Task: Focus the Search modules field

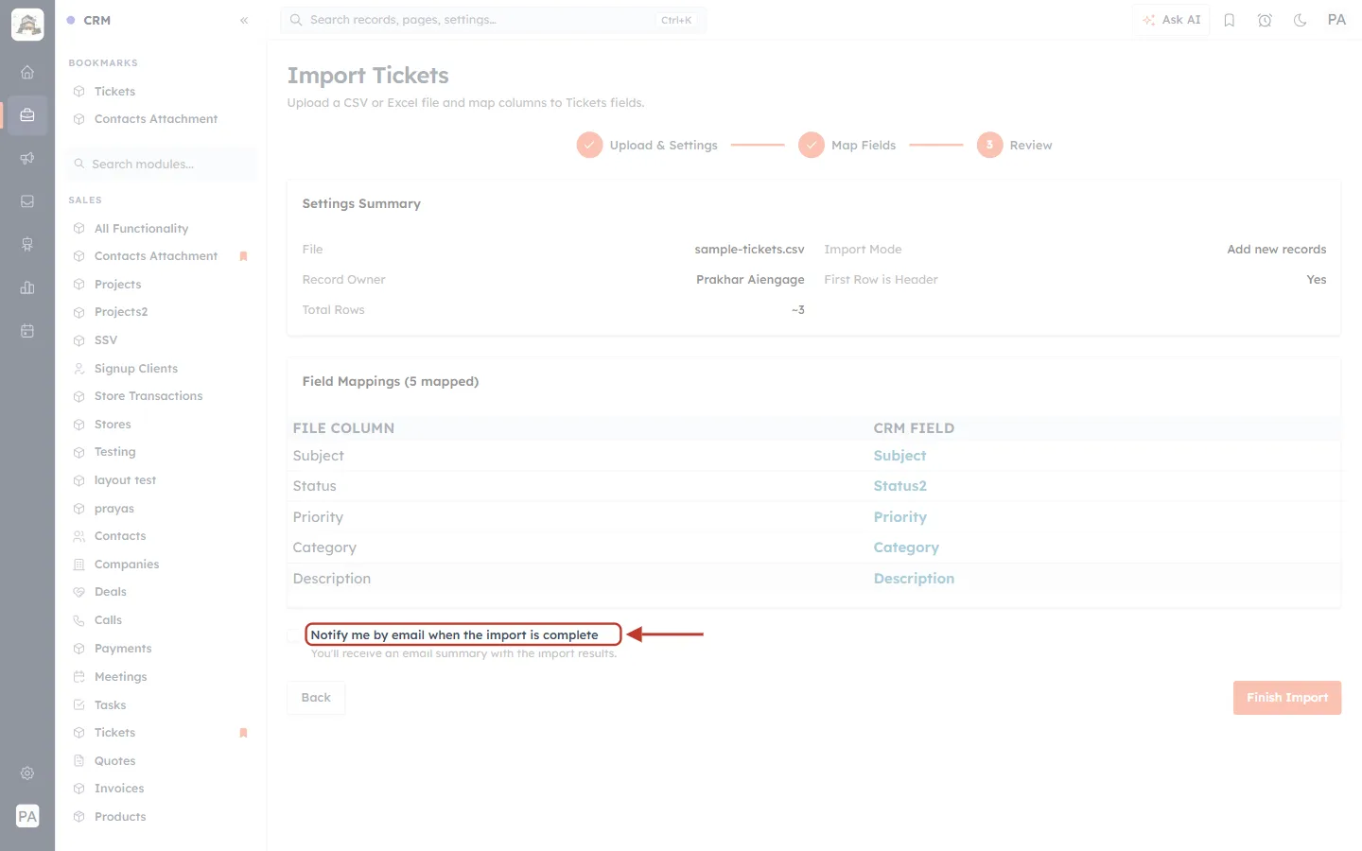Action: coord(162,165)
